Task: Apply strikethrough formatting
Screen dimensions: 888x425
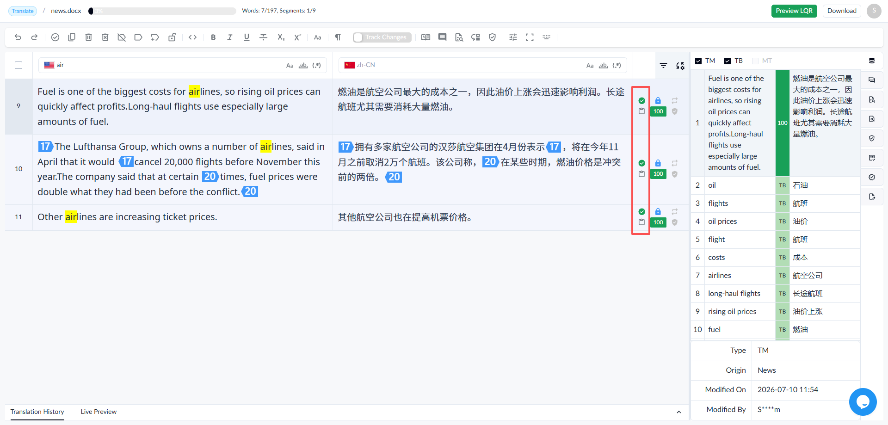Action: click(x=263, y=37)
